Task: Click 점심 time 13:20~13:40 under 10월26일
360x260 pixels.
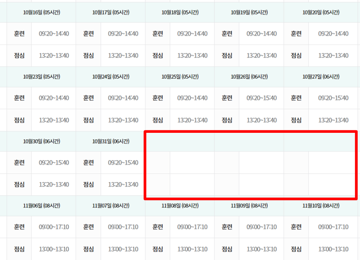Action: point(262,120)
